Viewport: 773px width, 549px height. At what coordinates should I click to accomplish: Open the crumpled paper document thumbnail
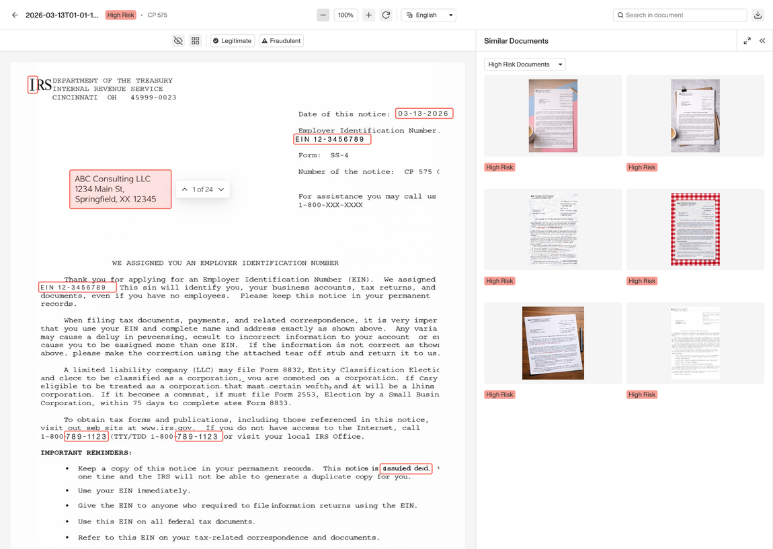[553, 230]
